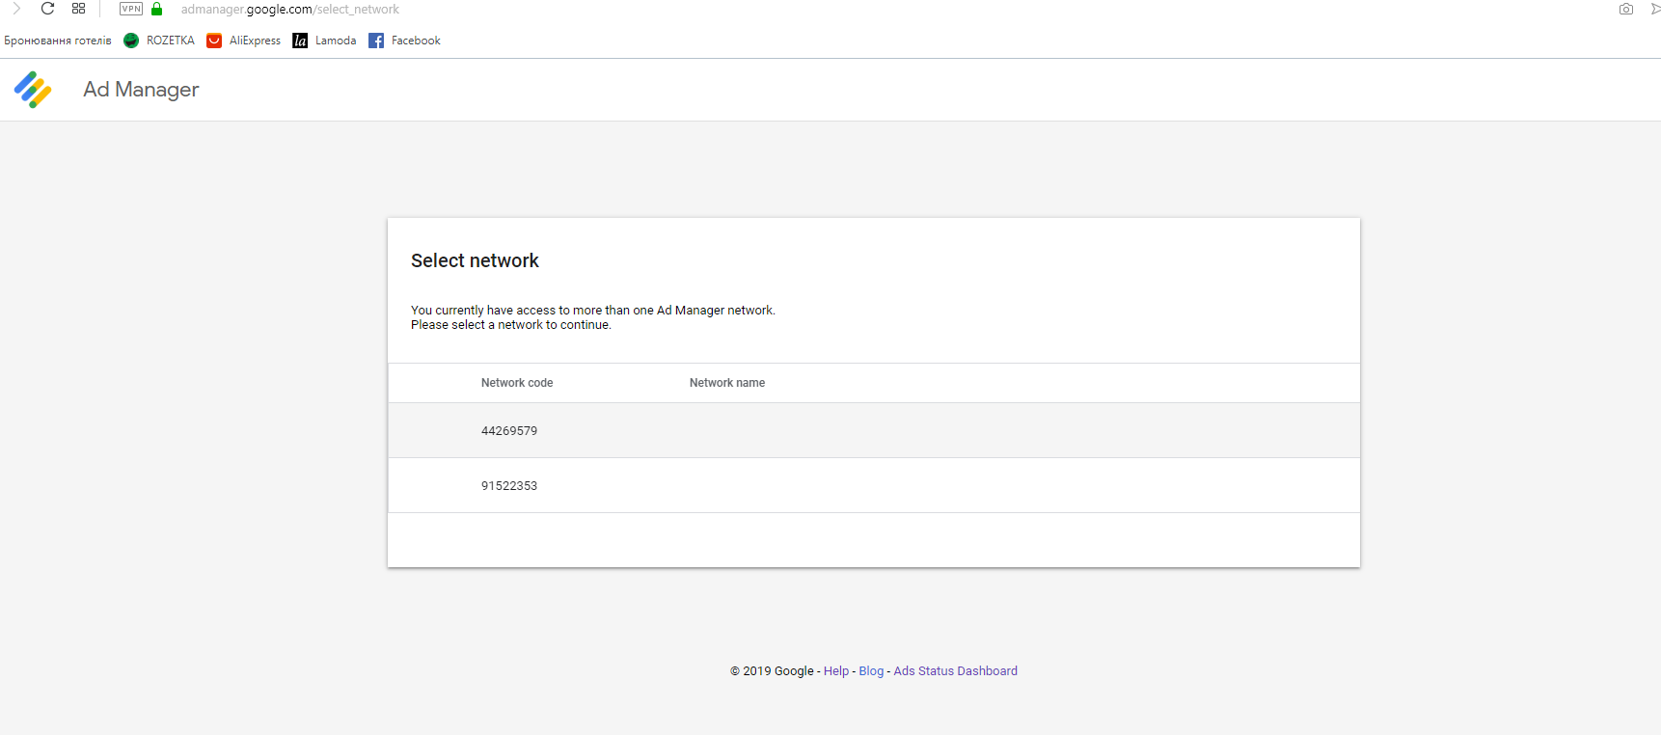The width and height of the screenshot is (1661, 735).
Task: Click the Network name column header
Action: 727,383
